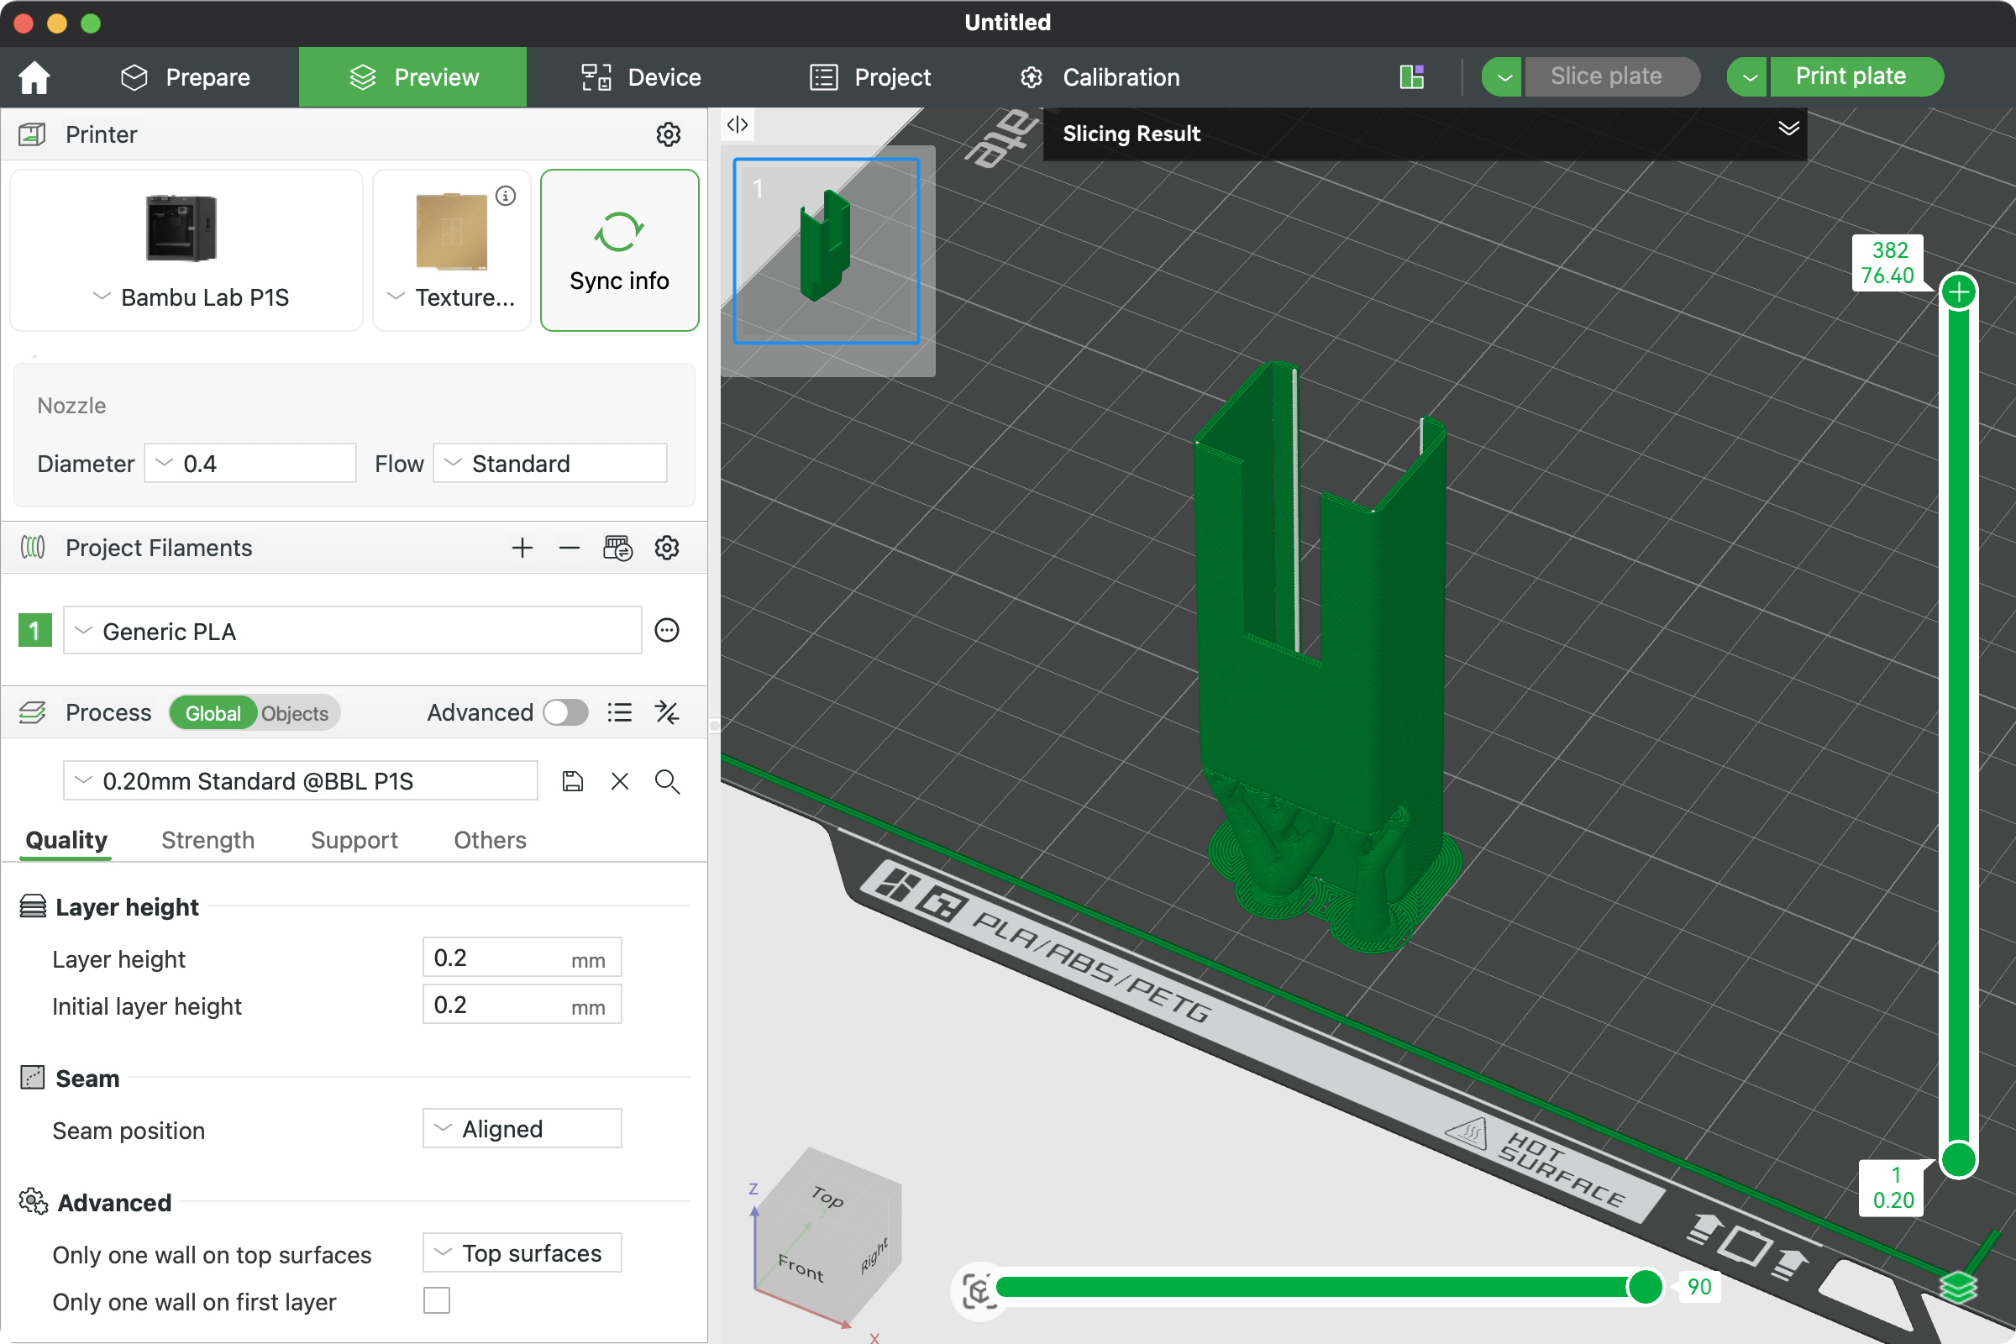
Task: Click the add-layer plus handle on vertical slider
Action: click(x=1959, y=292)
